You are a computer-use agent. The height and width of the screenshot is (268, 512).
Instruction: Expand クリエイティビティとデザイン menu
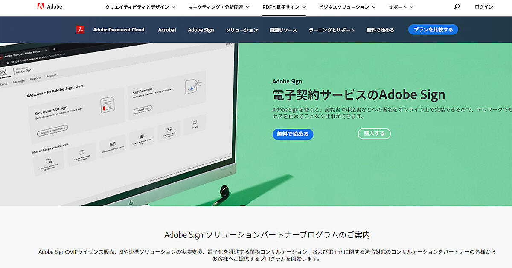pyautogui.click(x=140, y=7)
